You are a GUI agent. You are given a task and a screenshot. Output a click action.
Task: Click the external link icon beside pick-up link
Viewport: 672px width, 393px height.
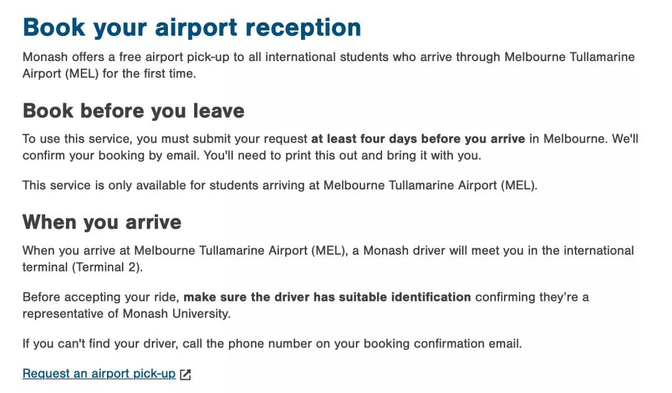[185, 374]
